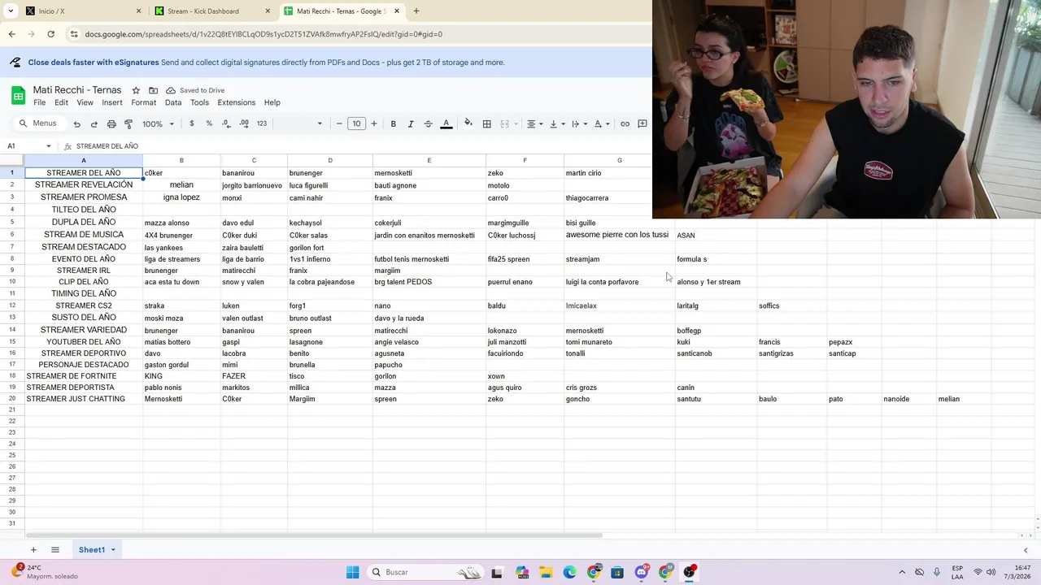Open the font family dropdown arrow
Image resolution: width=1041 pixels, height=585 pixels.
(x=320, y=123)
